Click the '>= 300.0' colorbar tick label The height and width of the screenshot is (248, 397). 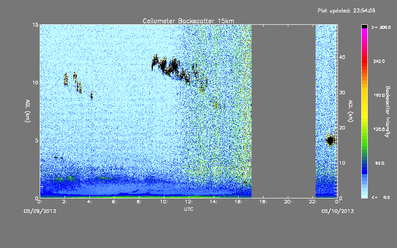pos(381,27)
